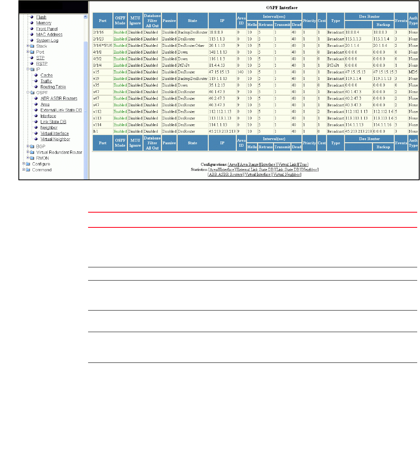Click the bullet icon beside System Log

coord(32,40)
